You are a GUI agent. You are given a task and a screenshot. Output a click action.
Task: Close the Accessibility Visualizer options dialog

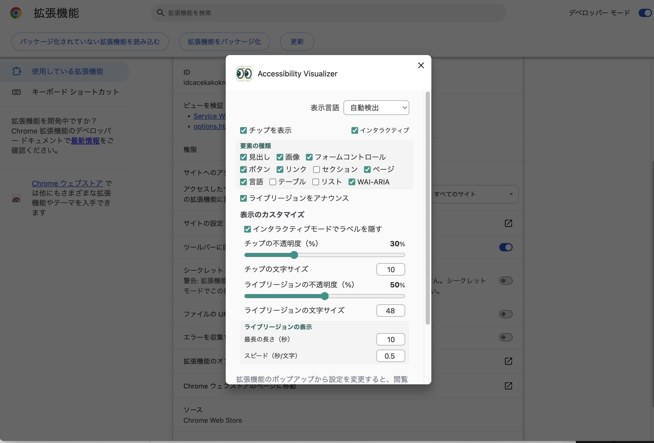click(x=421, y=66)
